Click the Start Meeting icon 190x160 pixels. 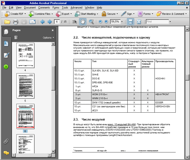[77, 14]
